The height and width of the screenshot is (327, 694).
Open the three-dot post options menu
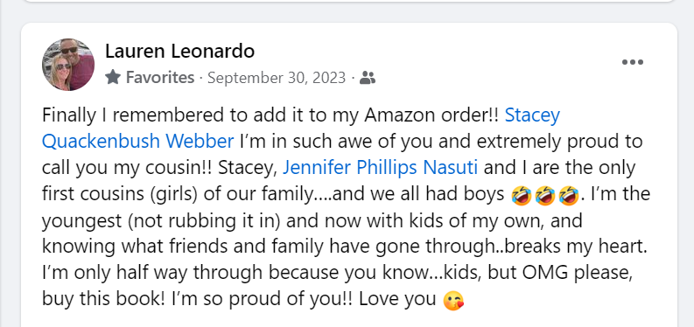633,62
